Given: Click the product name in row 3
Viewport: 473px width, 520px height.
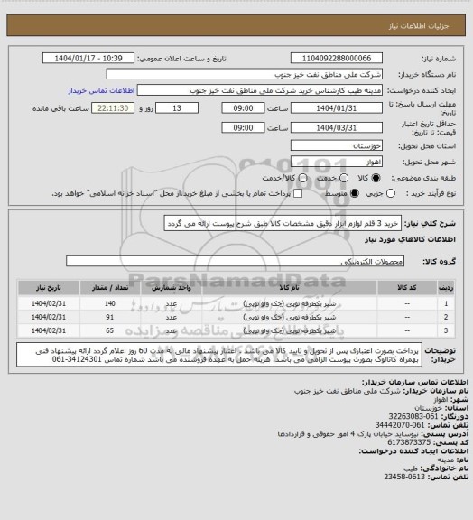Looking at the screenshot, I should pyautogui.click(x=290, y=330).
